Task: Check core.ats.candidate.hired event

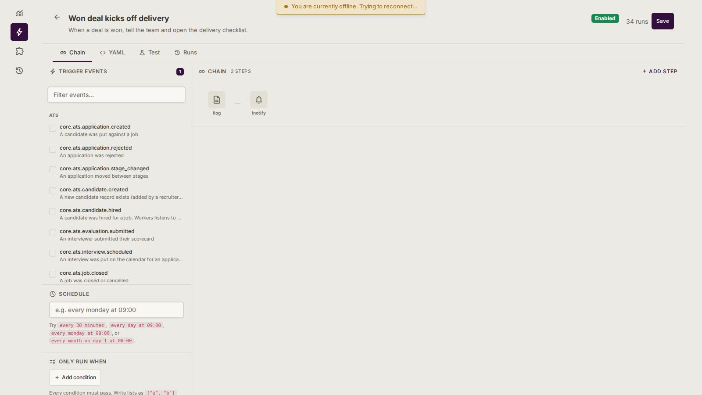Action: (x=53, y=212)
